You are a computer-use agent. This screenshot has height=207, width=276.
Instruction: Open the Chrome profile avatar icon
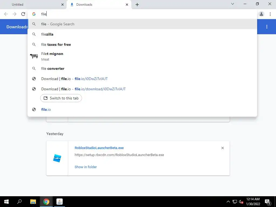click(x=261, y=14)
